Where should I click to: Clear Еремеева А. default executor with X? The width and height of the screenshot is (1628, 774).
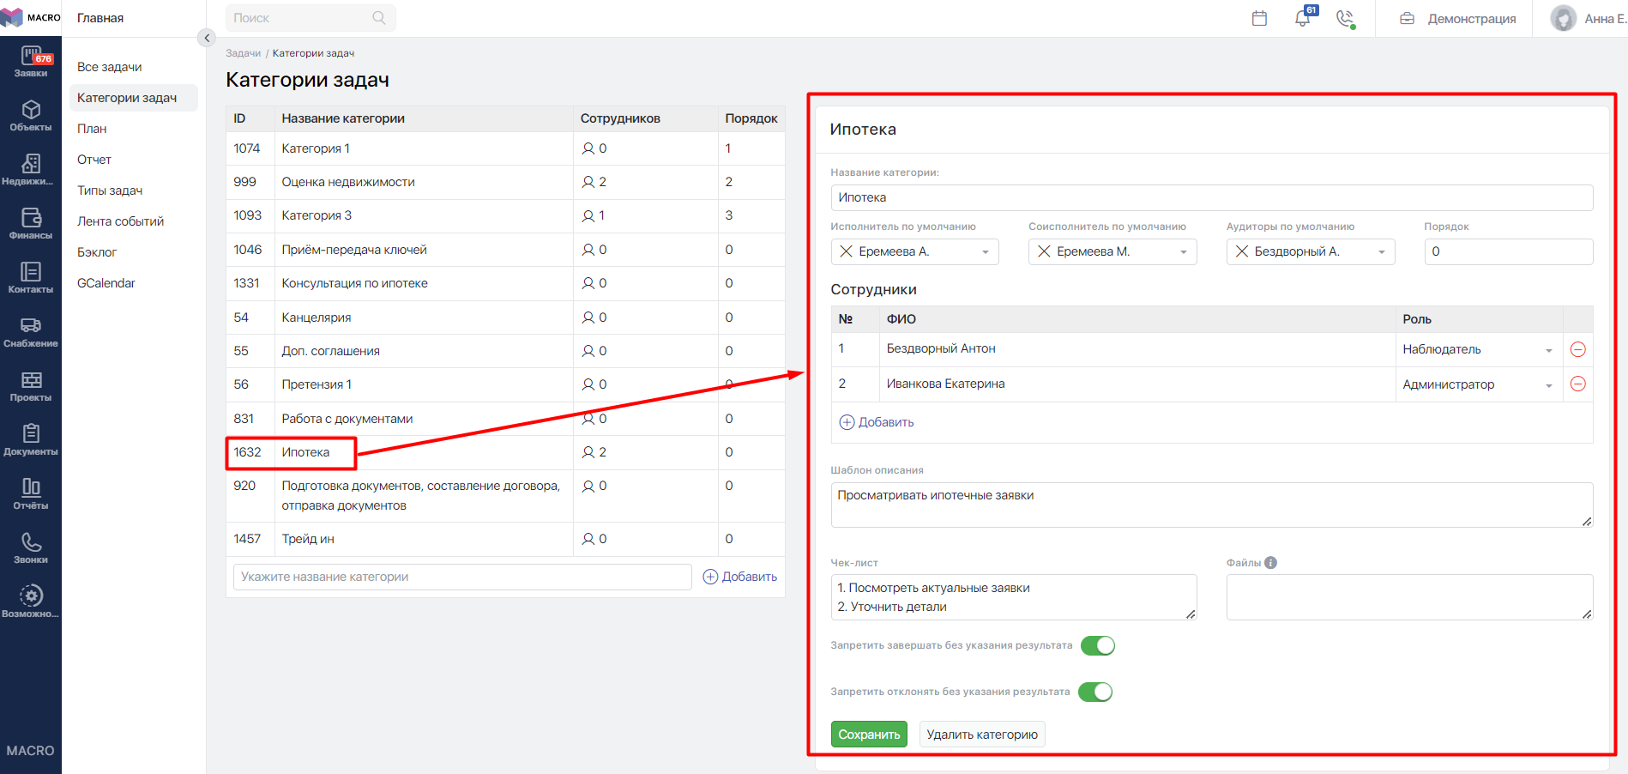[x=846, y=251]
